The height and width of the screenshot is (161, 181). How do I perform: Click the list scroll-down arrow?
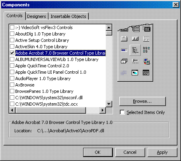pos(109,104)
